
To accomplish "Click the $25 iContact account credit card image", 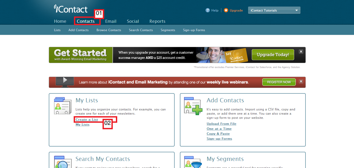I will click(x=237, y=56).
